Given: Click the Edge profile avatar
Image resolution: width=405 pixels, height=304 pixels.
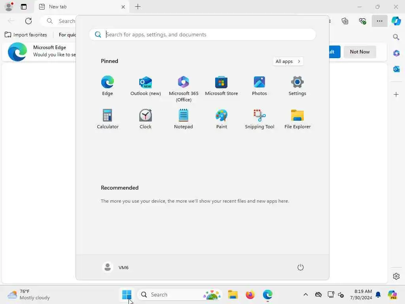Looking at the screenshot, I should click(9, 7).
